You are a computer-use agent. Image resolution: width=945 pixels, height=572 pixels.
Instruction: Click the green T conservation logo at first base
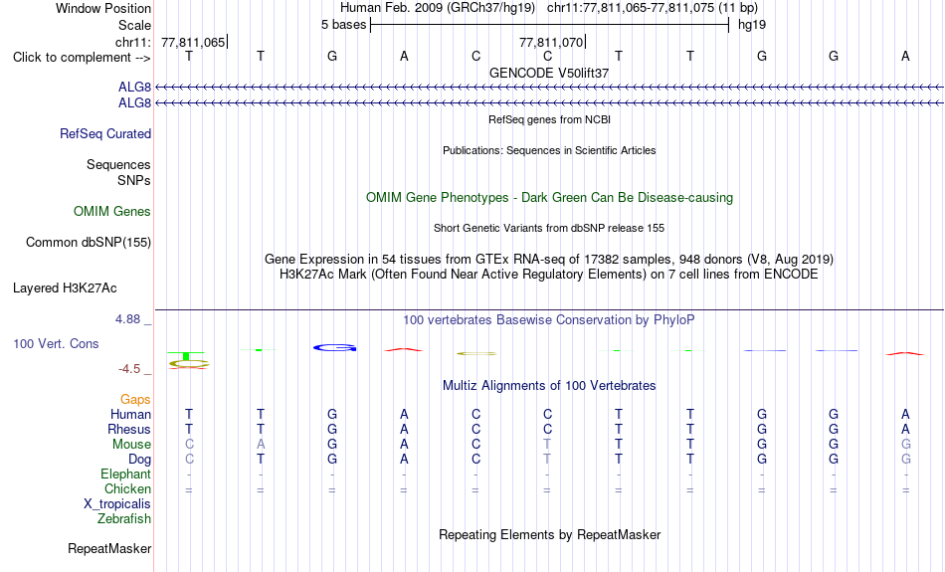tap(186, 355)
